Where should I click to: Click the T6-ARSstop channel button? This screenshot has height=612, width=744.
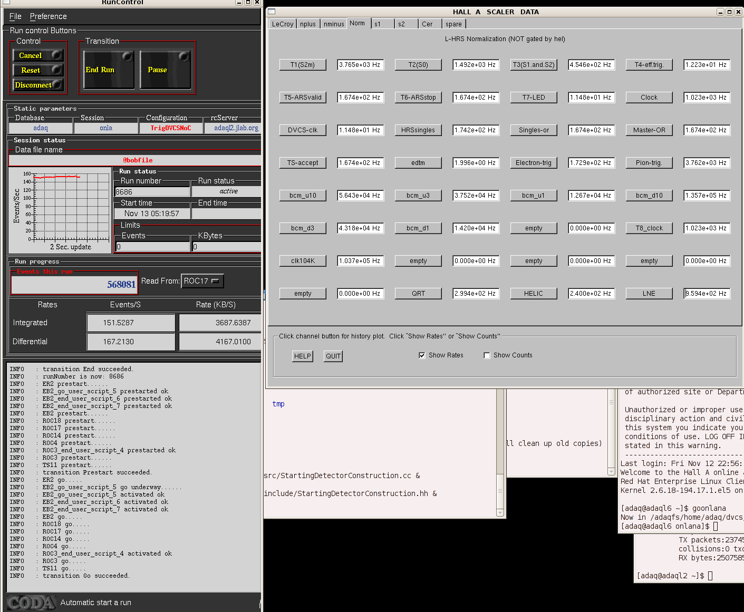(418, 98)
